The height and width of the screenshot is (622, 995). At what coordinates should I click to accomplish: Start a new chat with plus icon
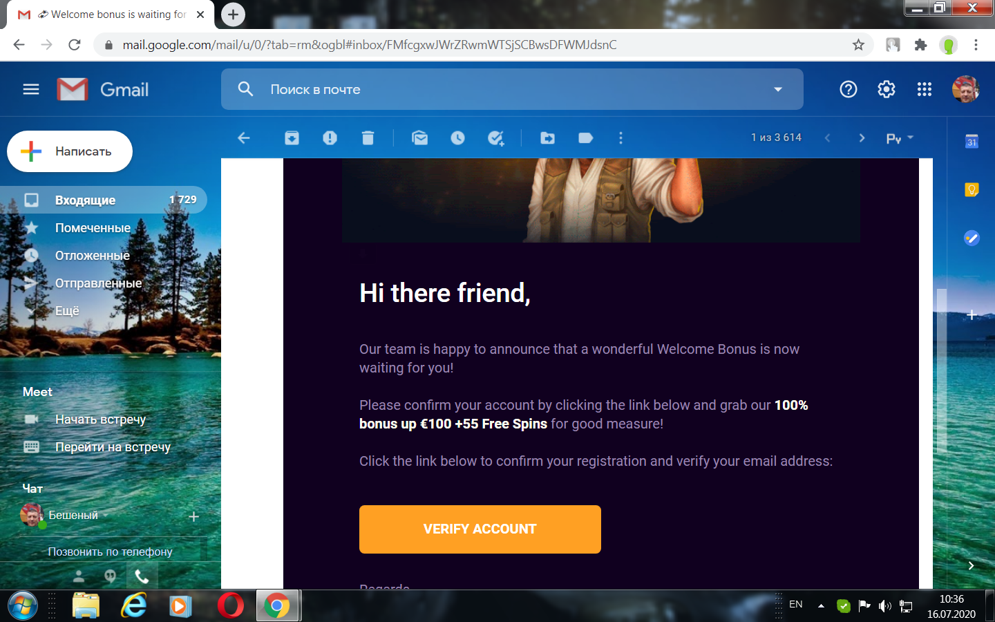(193, 516)
